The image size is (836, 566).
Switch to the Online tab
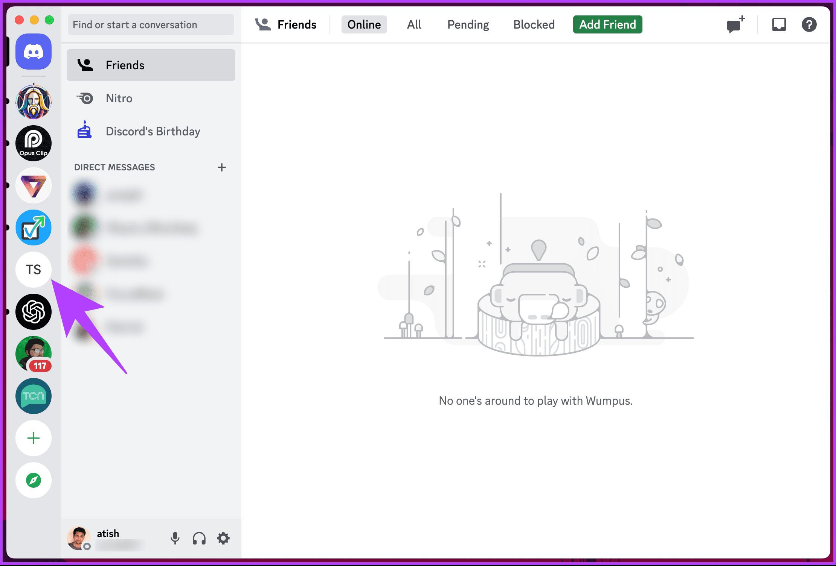pyautogui.click(x=364, y=24)
